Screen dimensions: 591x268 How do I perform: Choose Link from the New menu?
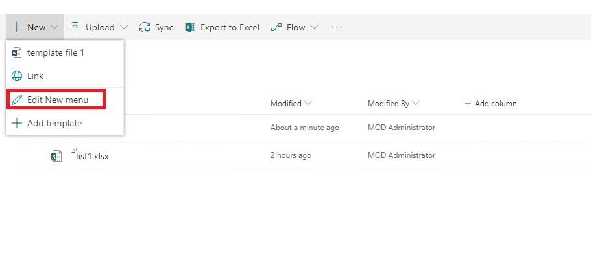[65, 76]
